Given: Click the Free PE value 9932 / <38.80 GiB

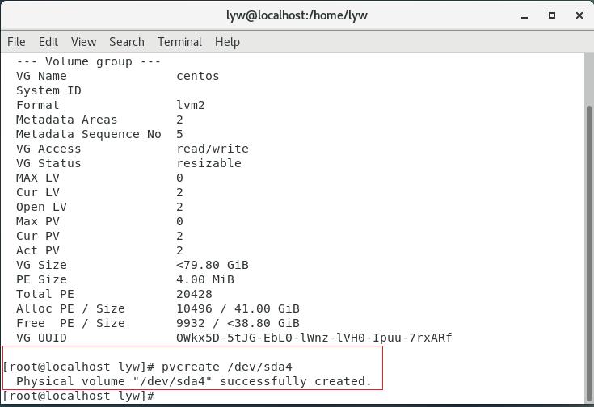Looking at the screenshot, I should pos(238,323).
